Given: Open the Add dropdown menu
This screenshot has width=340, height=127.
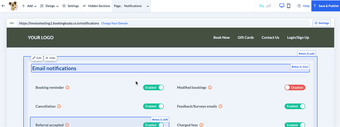Looking at the screenshot, I should coord(29,6).
